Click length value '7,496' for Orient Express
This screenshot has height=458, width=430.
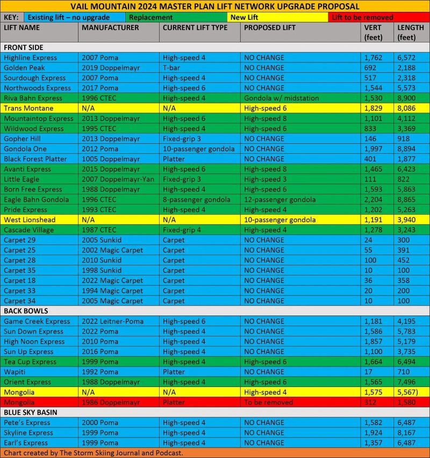click(406, 382)
